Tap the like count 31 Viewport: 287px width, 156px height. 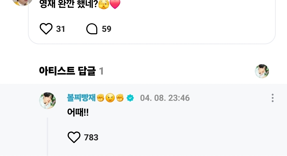coord(61,29)
